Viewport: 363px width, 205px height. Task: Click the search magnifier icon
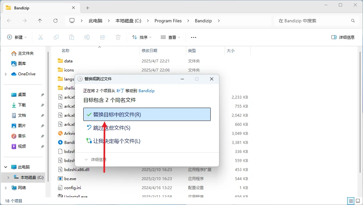[353, 21]
